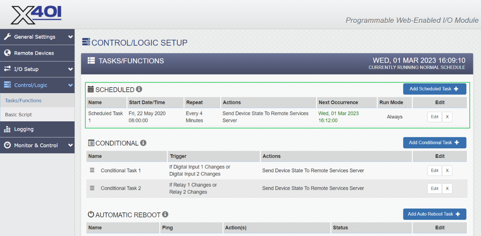The image size is (481, 236).
Task: Click the Automatic Reboot info icon
Action: [165, 214]
